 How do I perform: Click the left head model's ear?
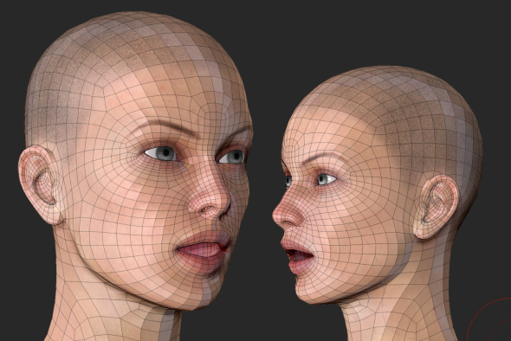[40, 184]
